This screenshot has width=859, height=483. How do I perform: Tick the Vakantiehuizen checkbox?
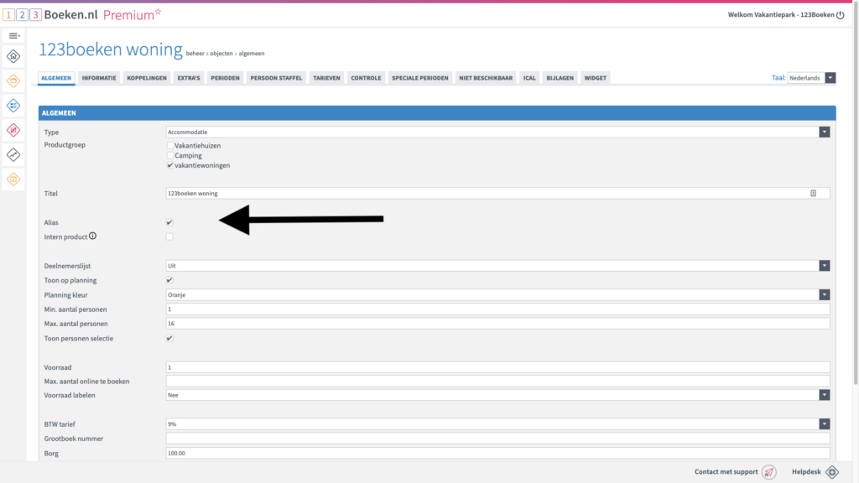(x=170, y=146)
